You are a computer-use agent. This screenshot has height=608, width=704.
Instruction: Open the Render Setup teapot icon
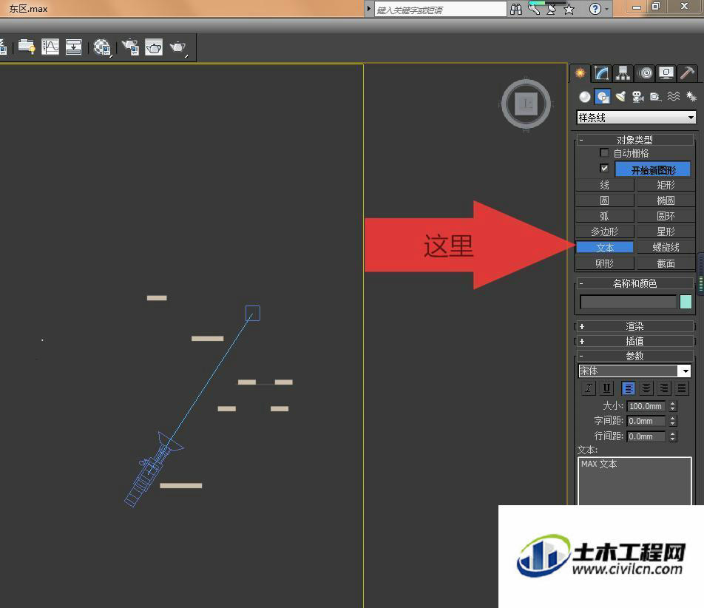tap(131, 47)
